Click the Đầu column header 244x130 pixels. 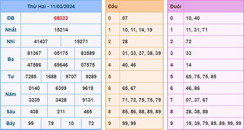tap(113, 6)
